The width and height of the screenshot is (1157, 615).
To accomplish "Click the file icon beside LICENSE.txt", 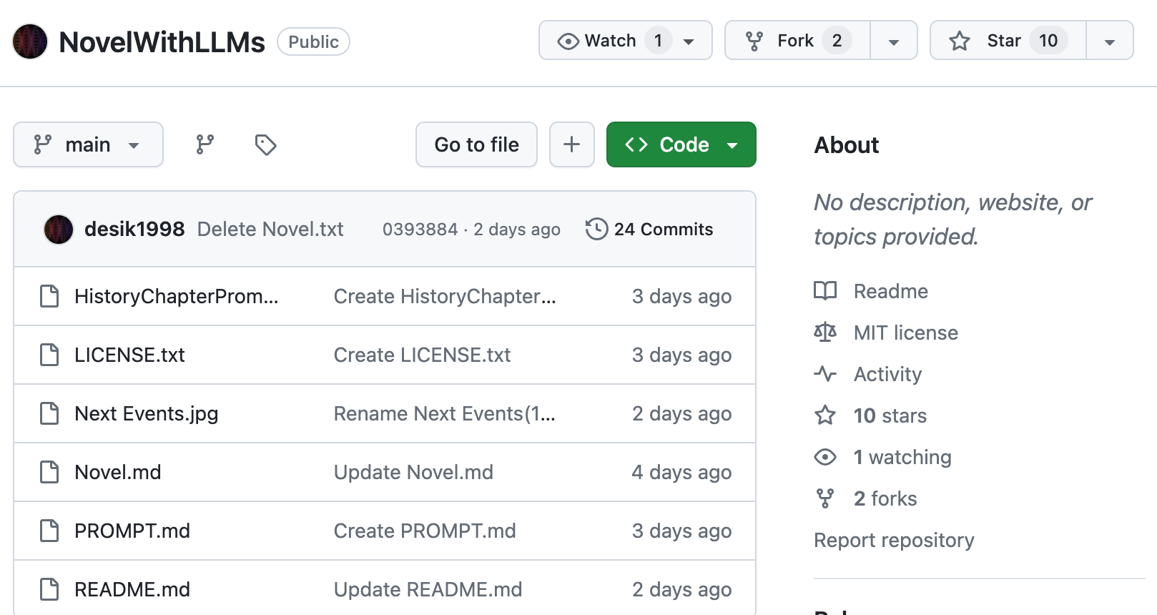I will click(49, 355).
